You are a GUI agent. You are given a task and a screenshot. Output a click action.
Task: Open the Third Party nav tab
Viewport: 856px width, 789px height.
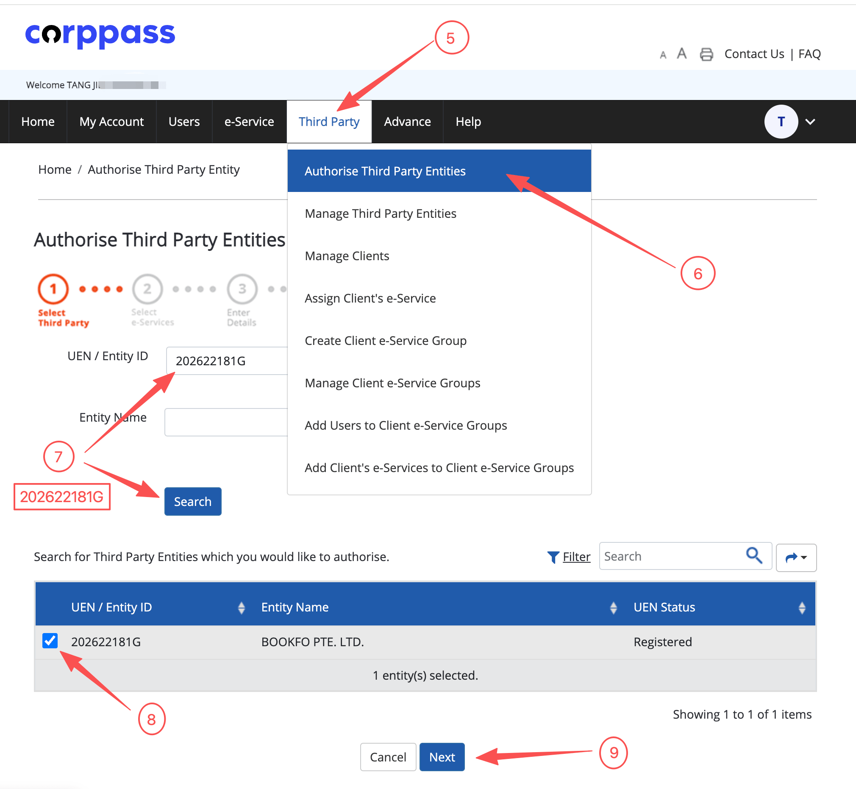(x=329, y=122)
